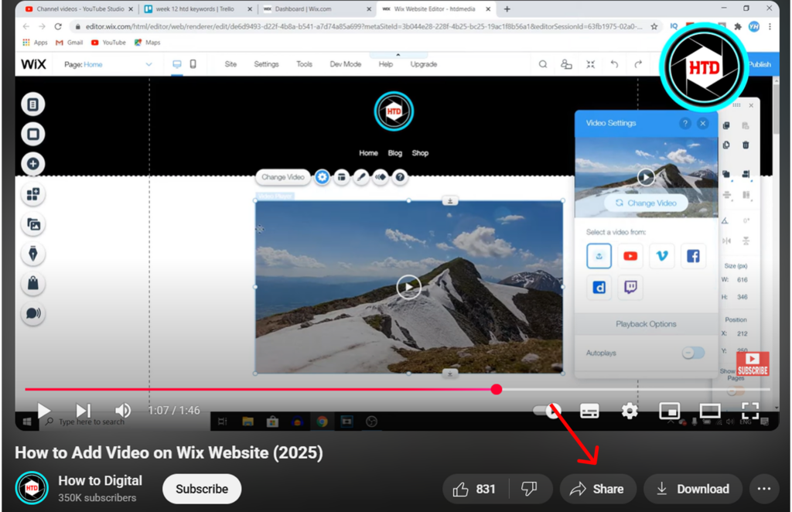Click the Shop link in site menu

[420, 153]
